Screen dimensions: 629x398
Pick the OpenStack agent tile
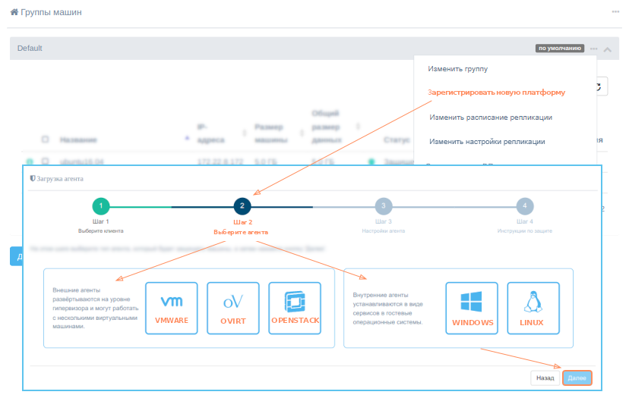point(295,309)
